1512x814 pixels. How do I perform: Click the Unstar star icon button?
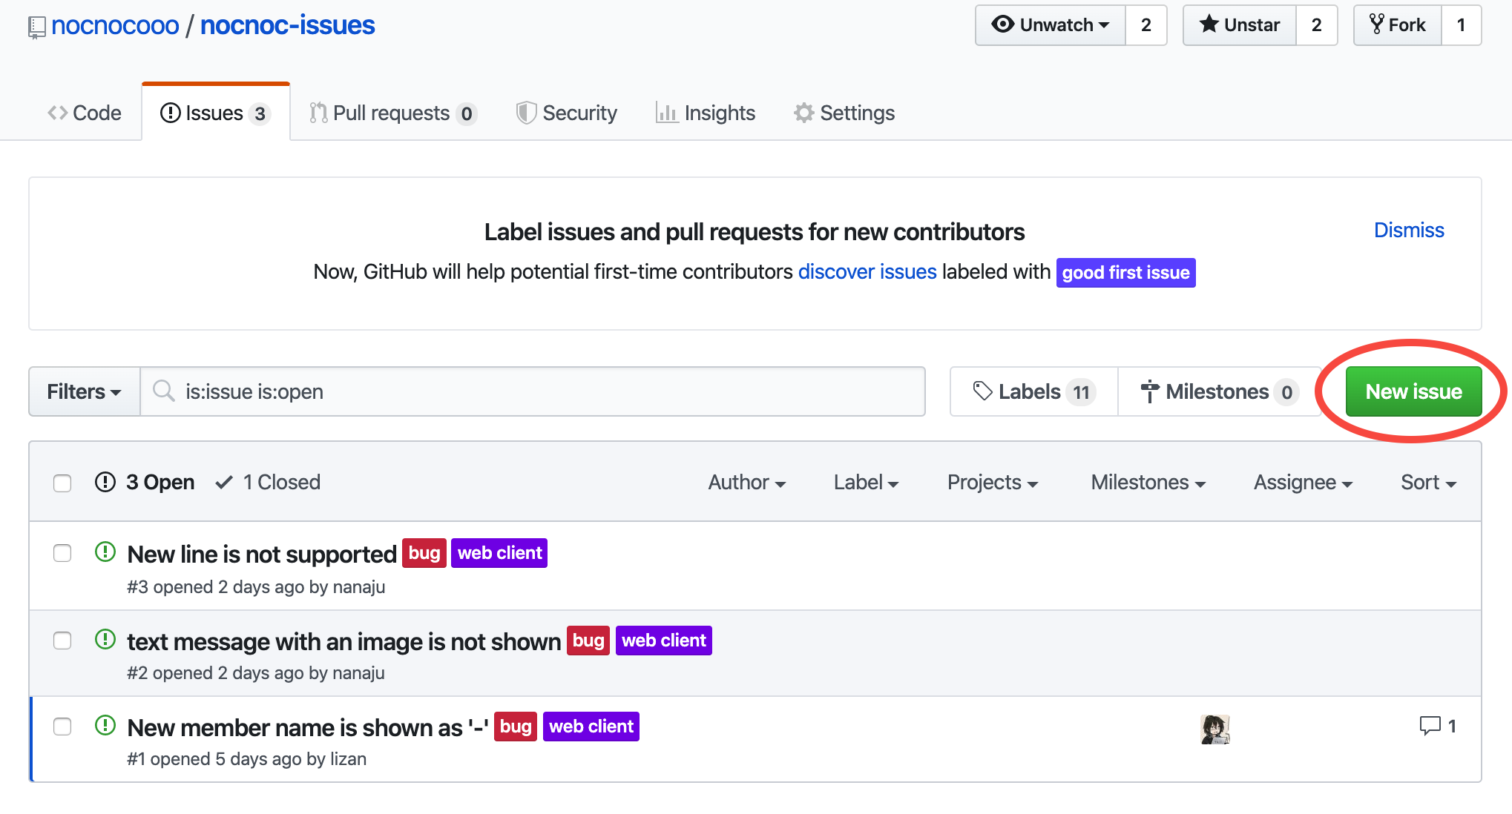pyautogui.click(x=1209, y=24)
